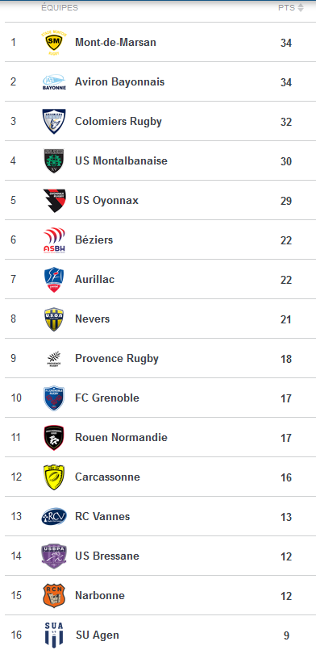The image size is (316, 654).
Task: Click the US Oyonnax logo
Action: click(x=54, y=201)
